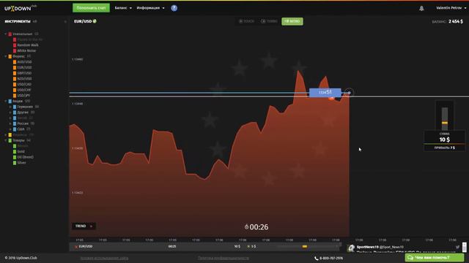Open the privacy policy footer link
The width and height of the screenshot is (469, 263).
point(223,258)
